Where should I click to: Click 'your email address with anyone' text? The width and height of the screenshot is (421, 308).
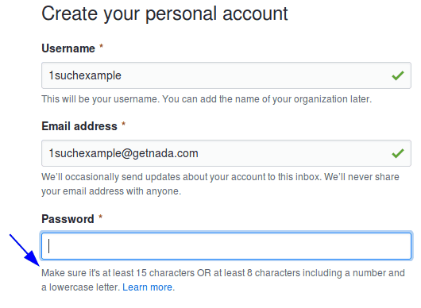pyautogui.click(x=111, y=191)
